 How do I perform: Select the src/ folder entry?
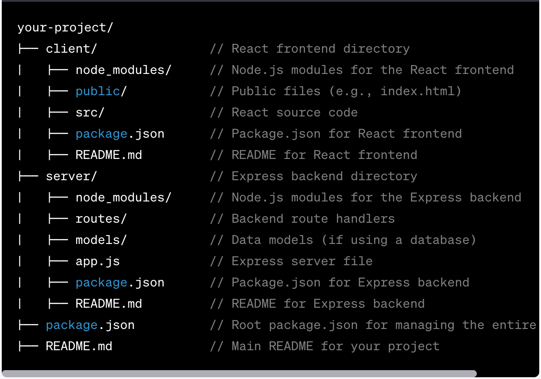90,112
